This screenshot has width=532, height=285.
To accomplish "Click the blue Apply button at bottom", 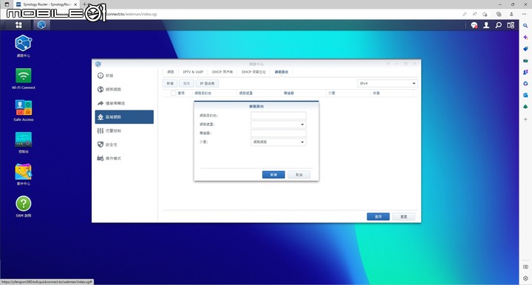I will 378,217.
